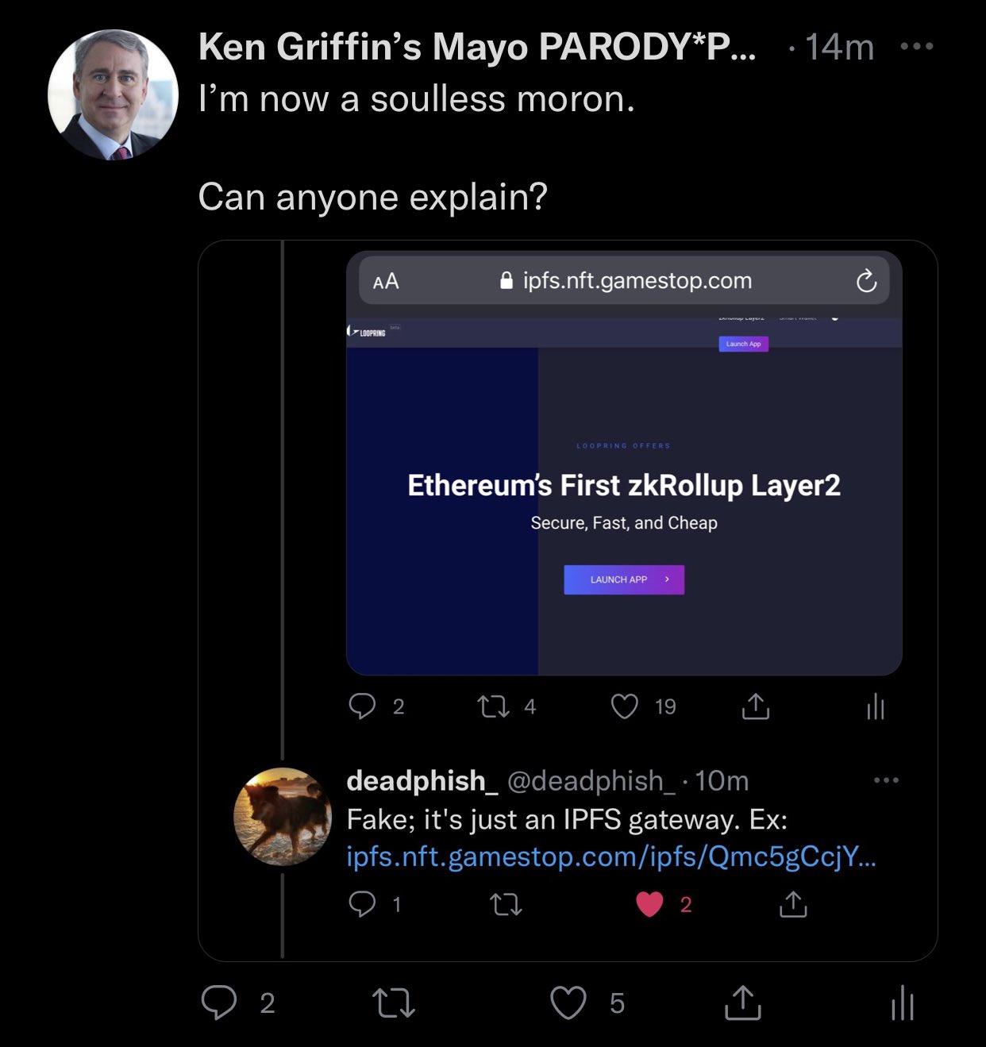Open the Ken Griffin's Mayo profile picture
986x1047 pixels.
click(113, 95)
